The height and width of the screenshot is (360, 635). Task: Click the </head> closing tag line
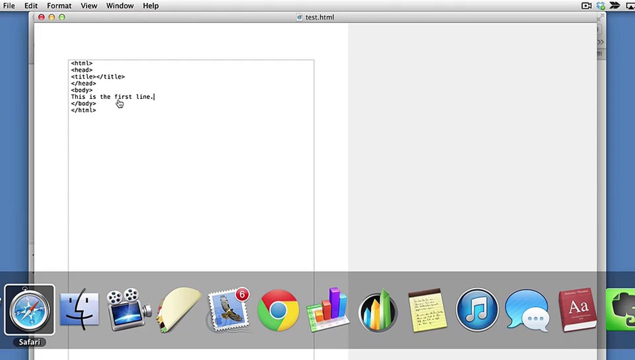[83, 83]
